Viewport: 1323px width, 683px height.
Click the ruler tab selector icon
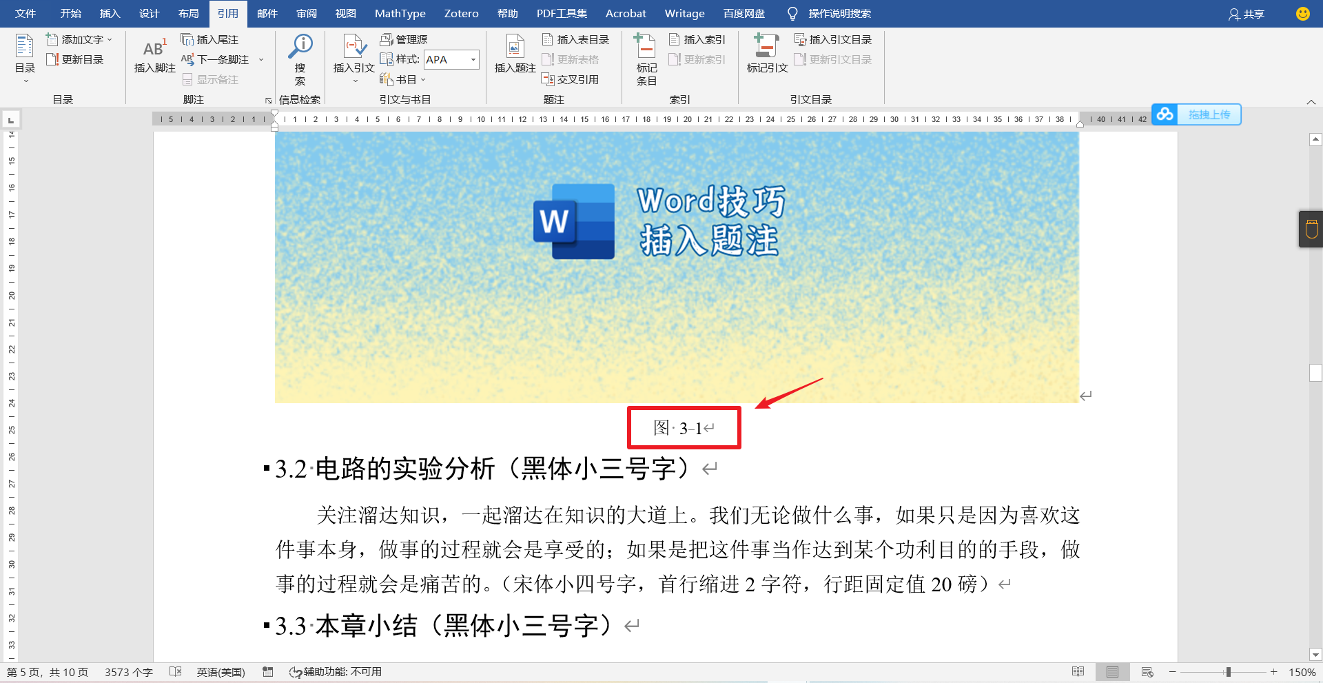[x=11, y=120]
